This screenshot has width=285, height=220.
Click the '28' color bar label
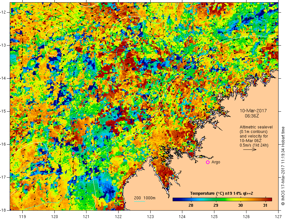click(x=191, y=205)
